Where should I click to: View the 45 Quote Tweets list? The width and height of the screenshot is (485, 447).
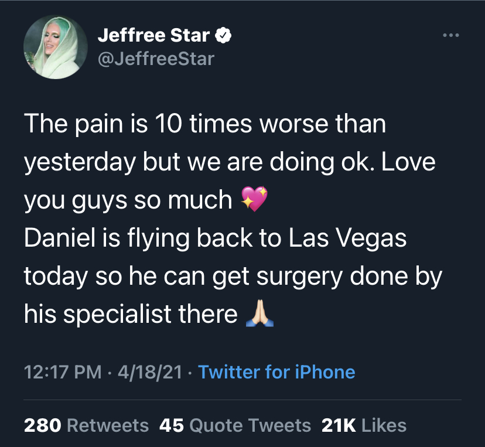click(x=235, y=425)
